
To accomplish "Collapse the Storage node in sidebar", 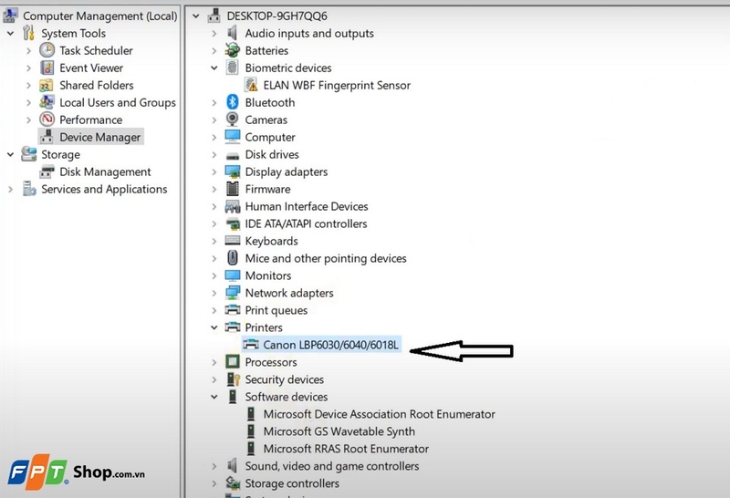I will tap(10, 154).
